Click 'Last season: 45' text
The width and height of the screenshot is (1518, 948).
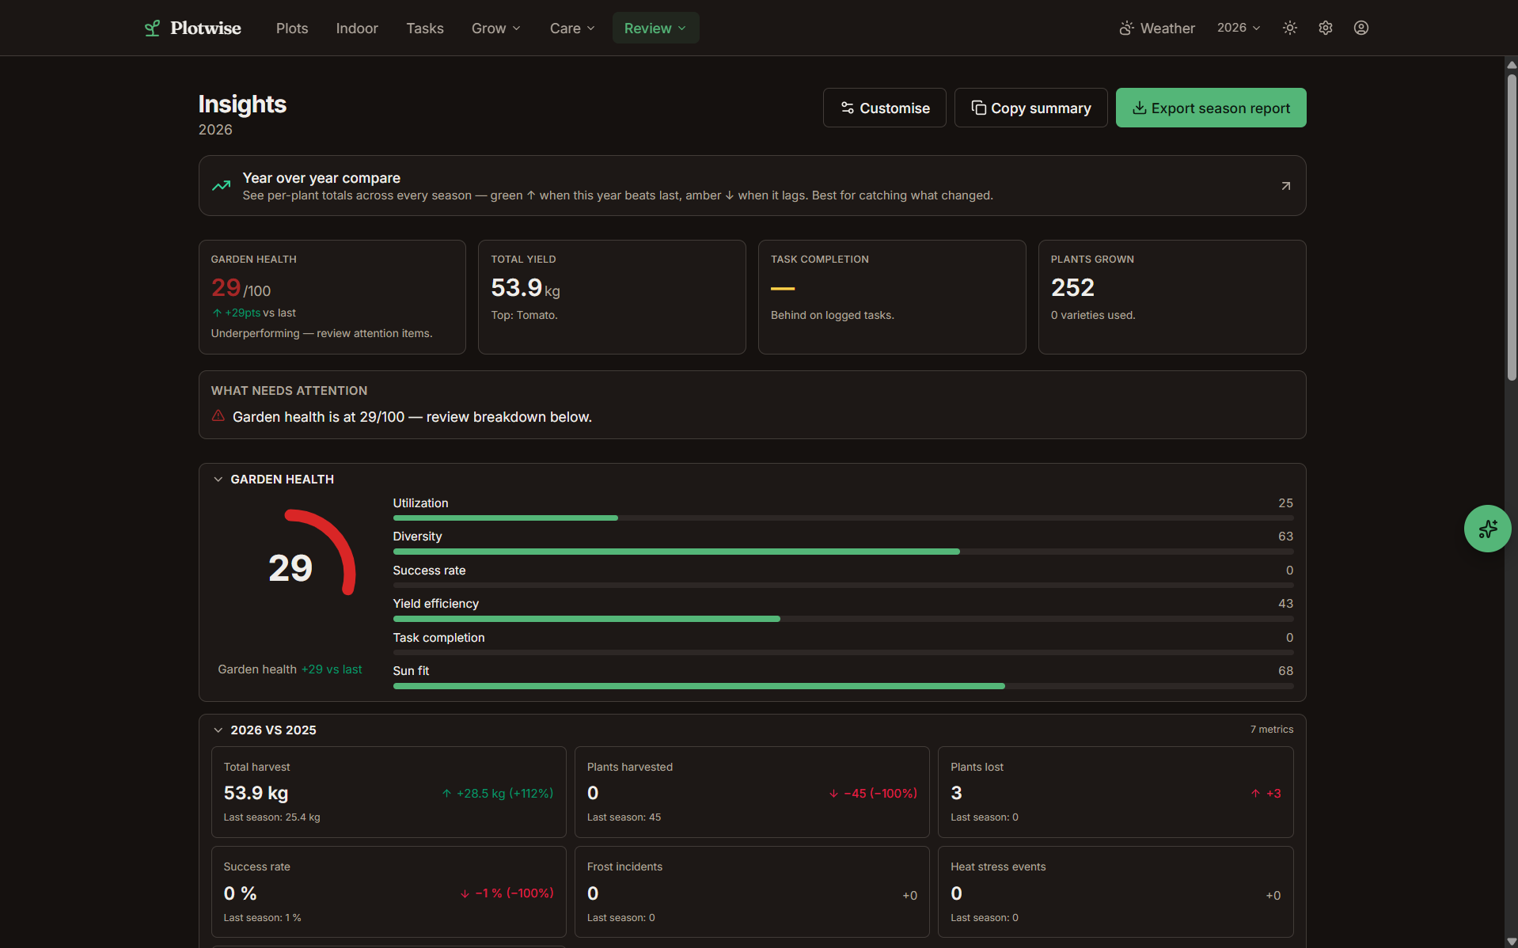point(624,817)
